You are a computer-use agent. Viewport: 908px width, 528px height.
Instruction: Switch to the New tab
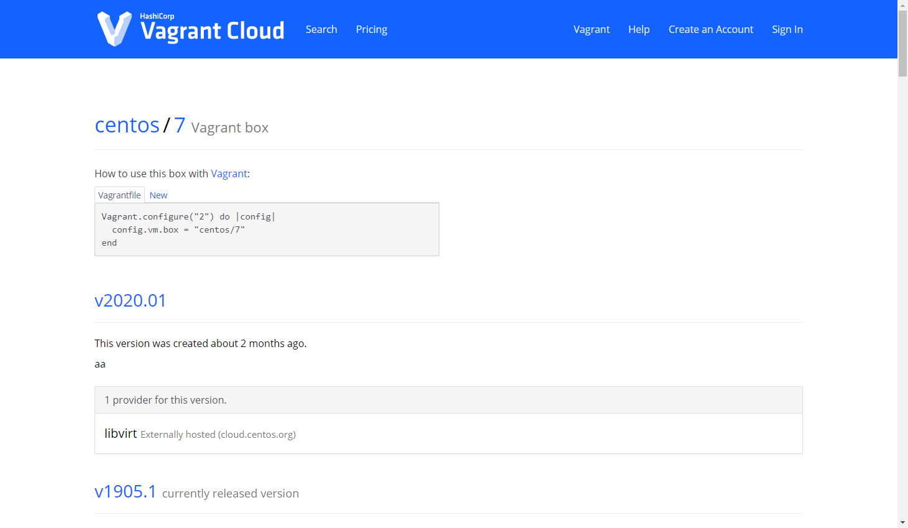(x=158, y=195)
